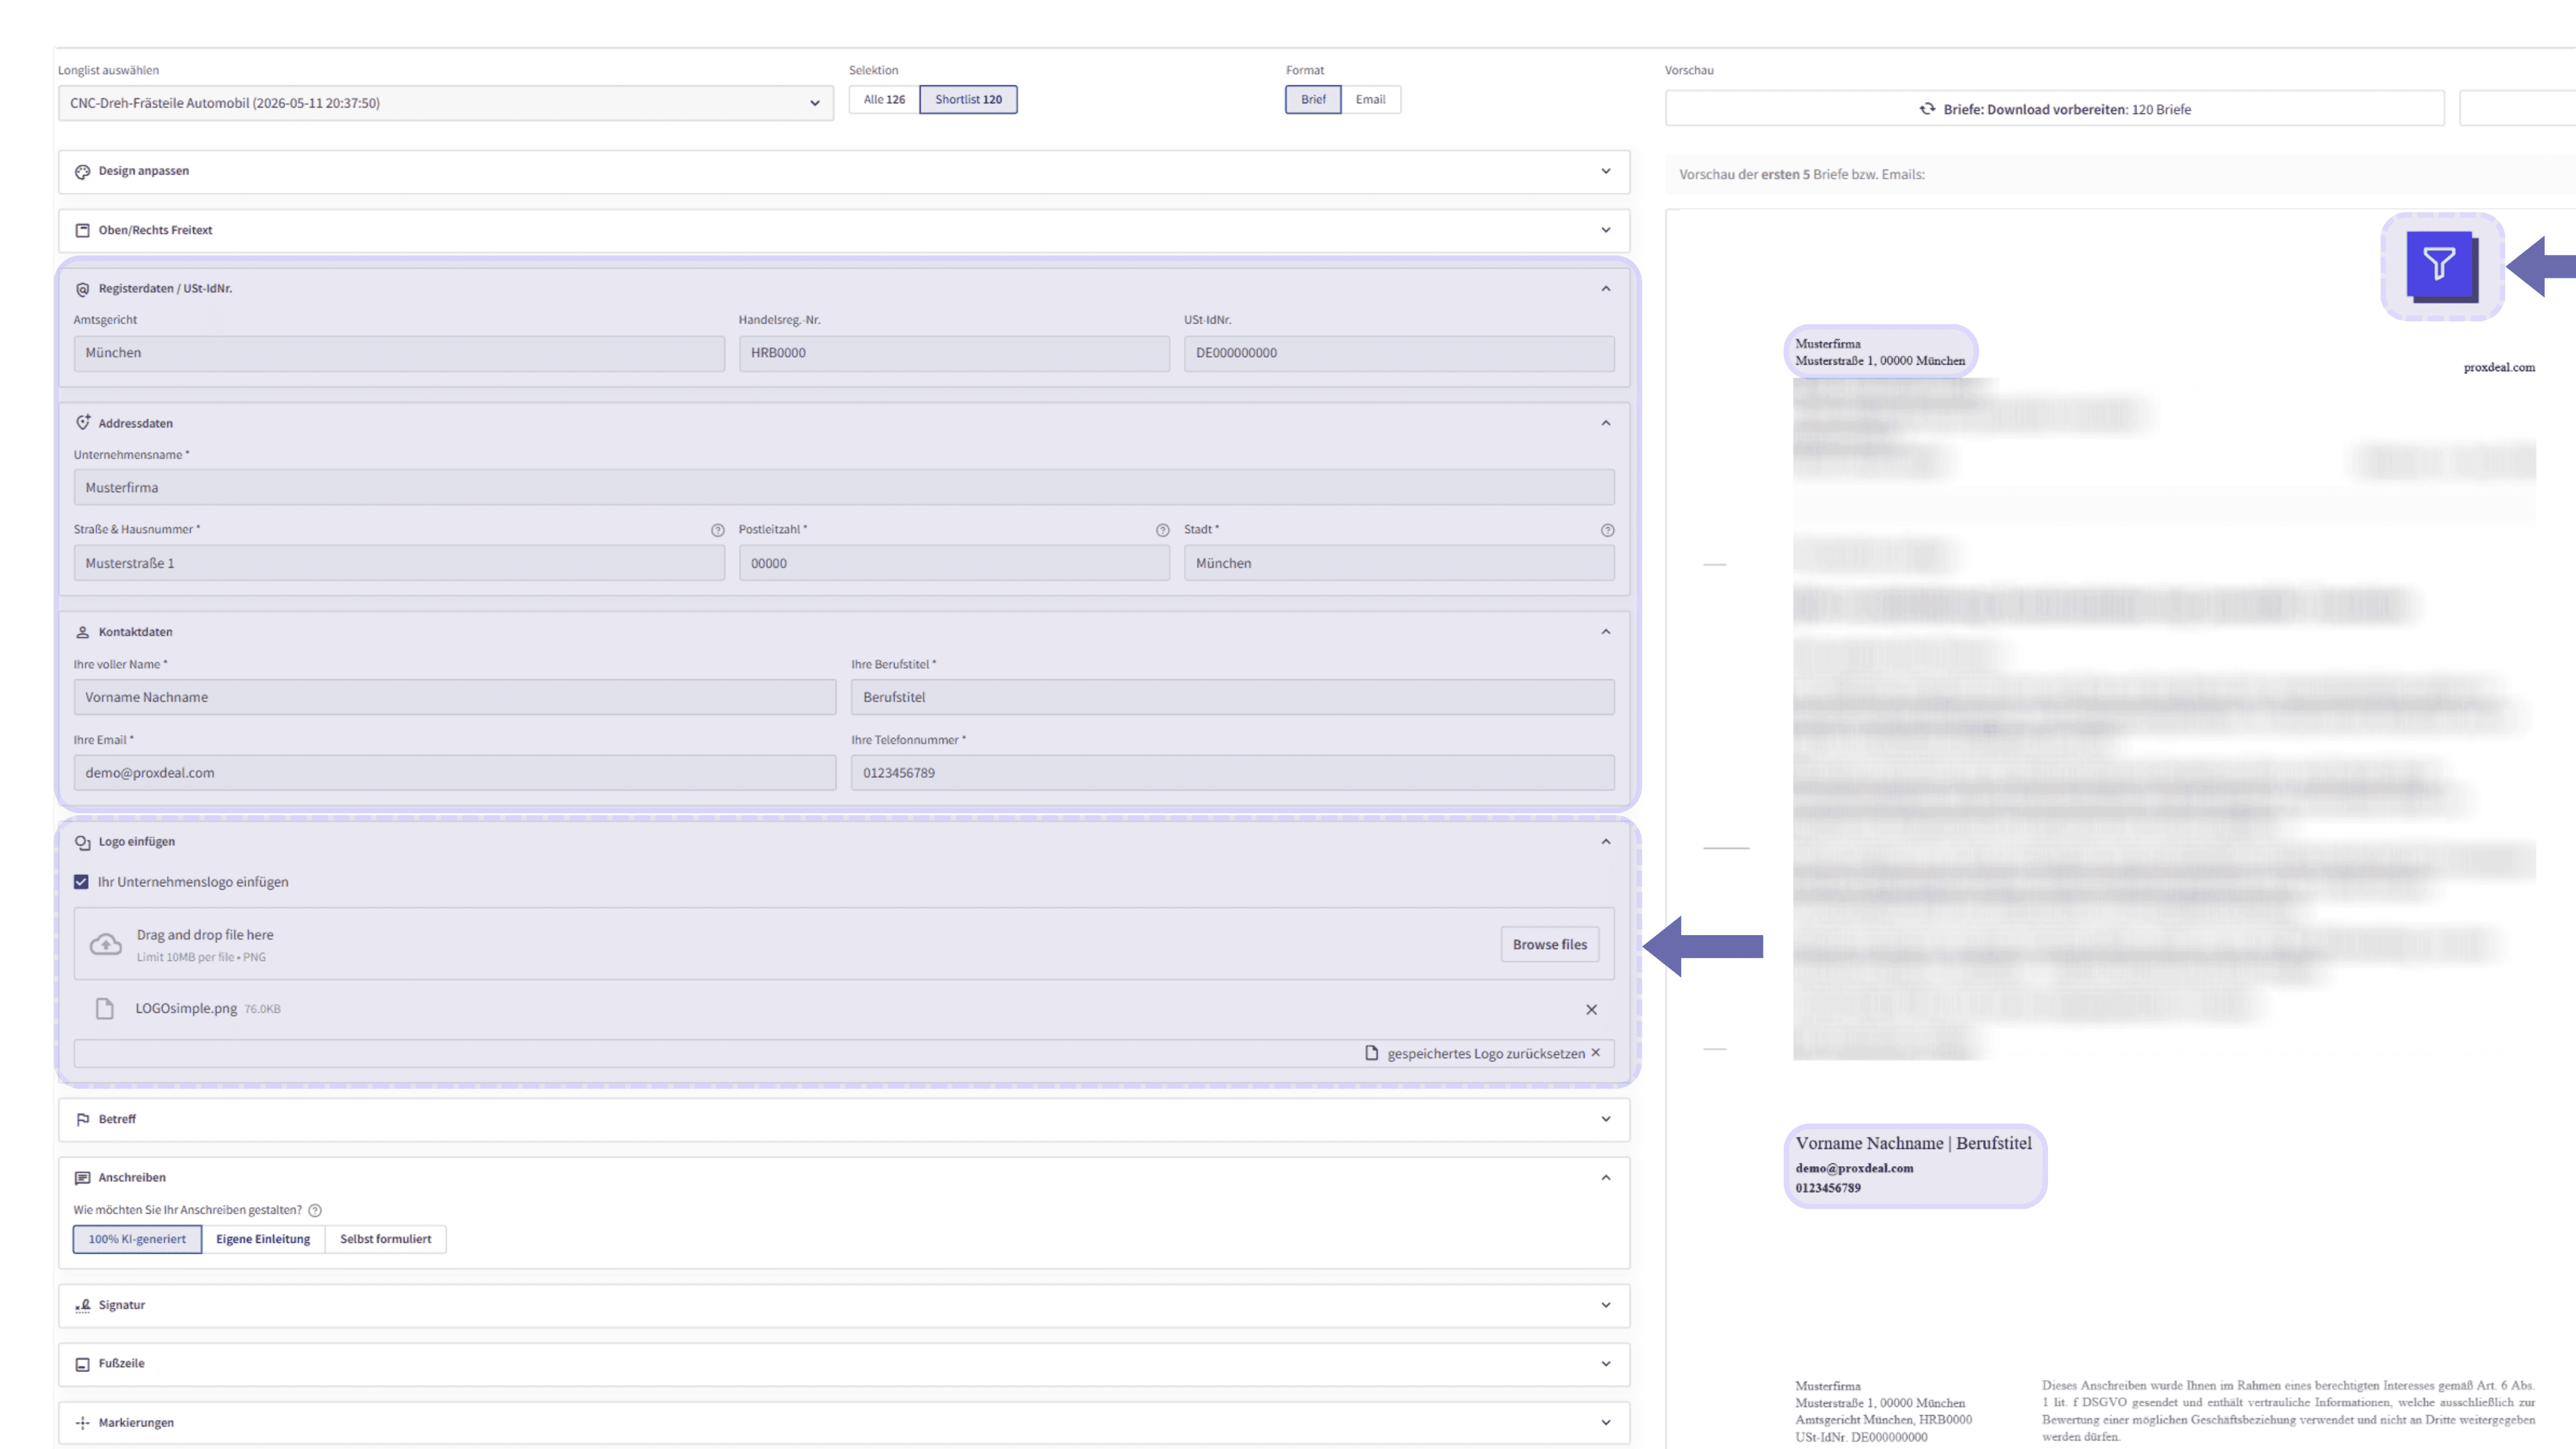Click the Addressdaten pin icon
The image size is (2576, 1449).
coord(83,423)
